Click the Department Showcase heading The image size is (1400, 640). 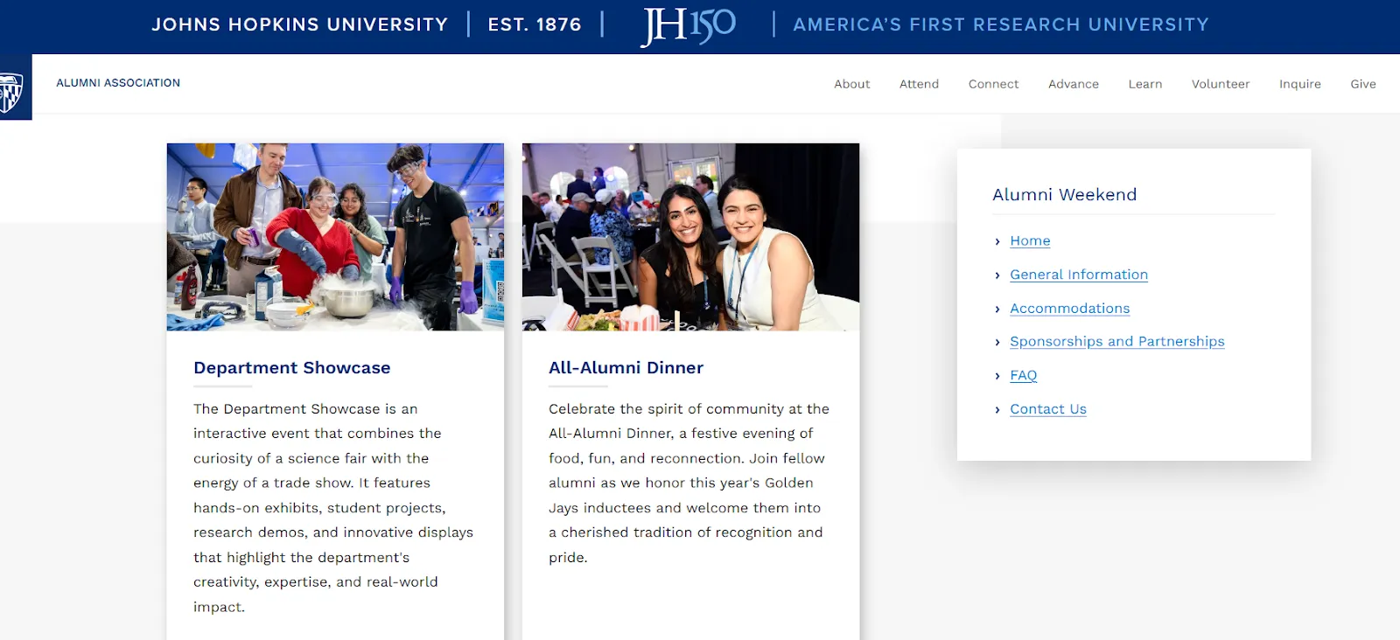tap(291, 368)
